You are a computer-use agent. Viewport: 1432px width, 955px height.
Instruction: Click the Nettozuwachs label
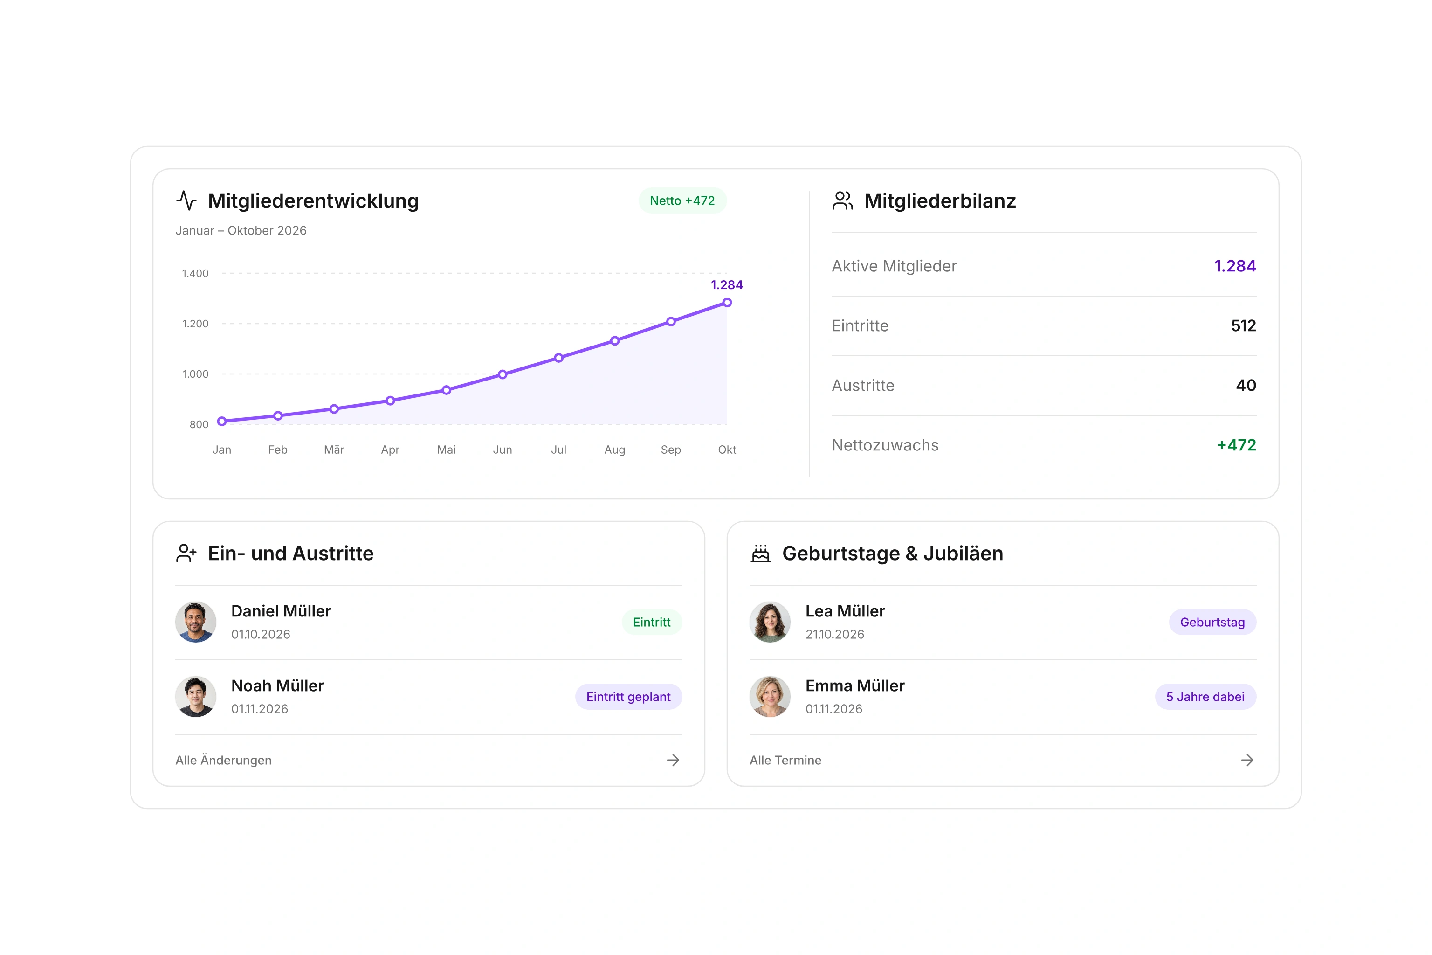click(885, 445)
